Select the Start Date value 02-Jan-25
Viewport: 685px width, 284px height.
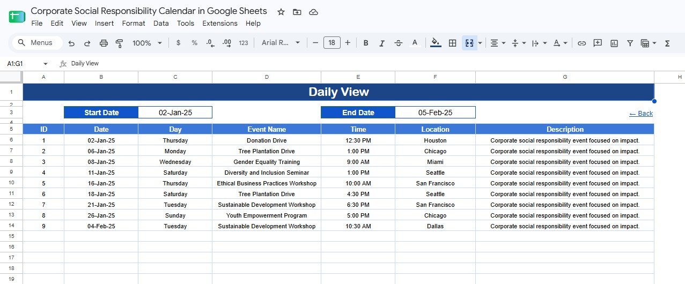[175, 113]
